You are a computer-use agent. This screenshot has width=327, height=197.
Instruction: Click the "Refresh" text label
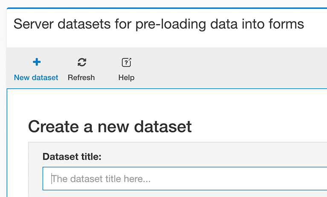point(81,77)
